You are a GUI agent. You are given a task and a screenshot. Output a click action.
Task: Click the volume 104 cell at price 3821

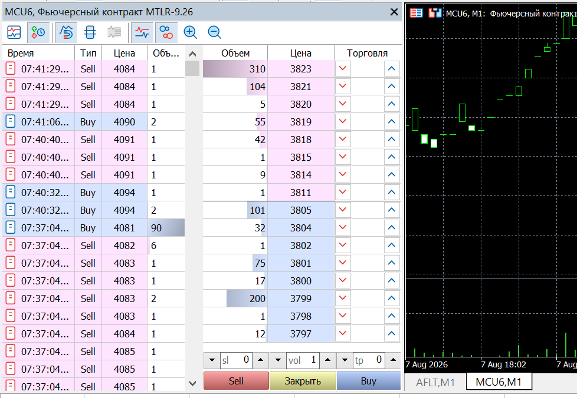235,87
